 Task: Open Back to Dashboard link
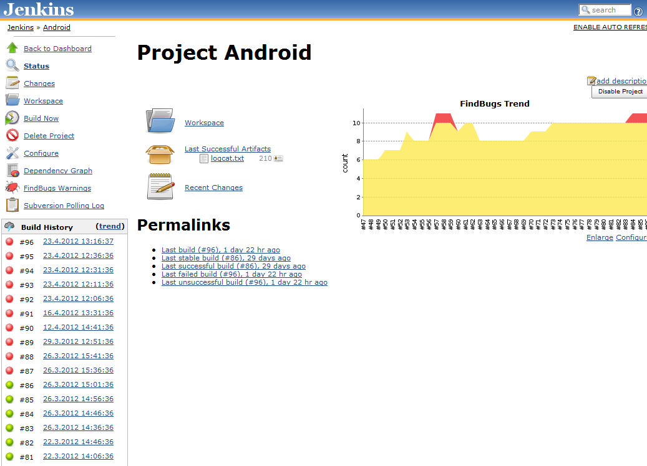coord(58,49)
